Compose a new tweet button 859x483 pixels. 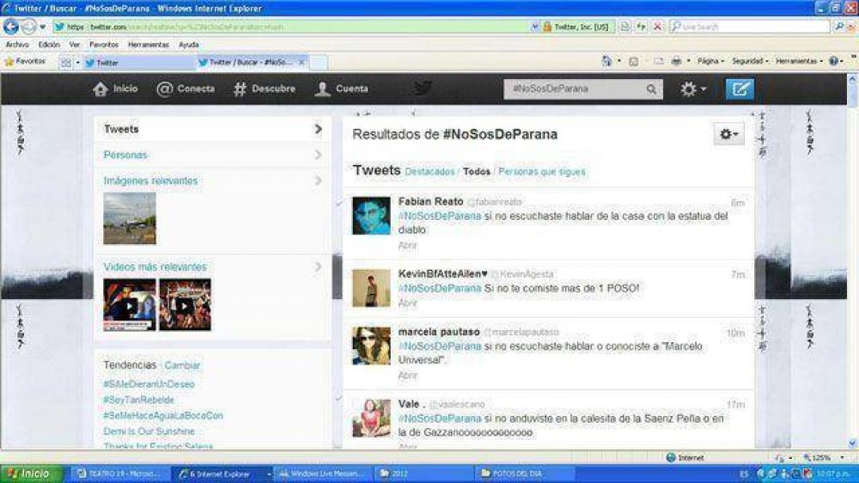(x=740, y=89)
